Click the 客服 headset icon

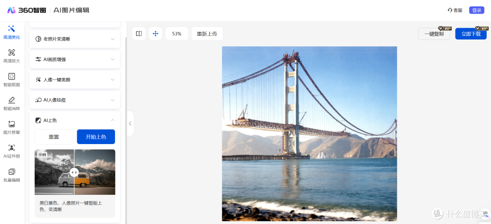(450, 10)
